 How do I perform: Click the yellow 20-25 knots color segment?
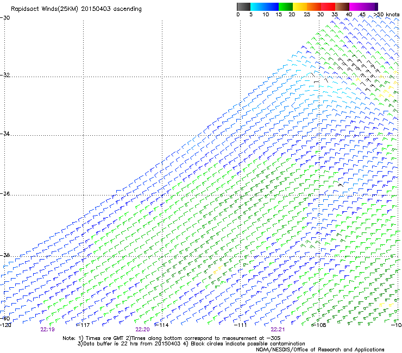point(300,7)
